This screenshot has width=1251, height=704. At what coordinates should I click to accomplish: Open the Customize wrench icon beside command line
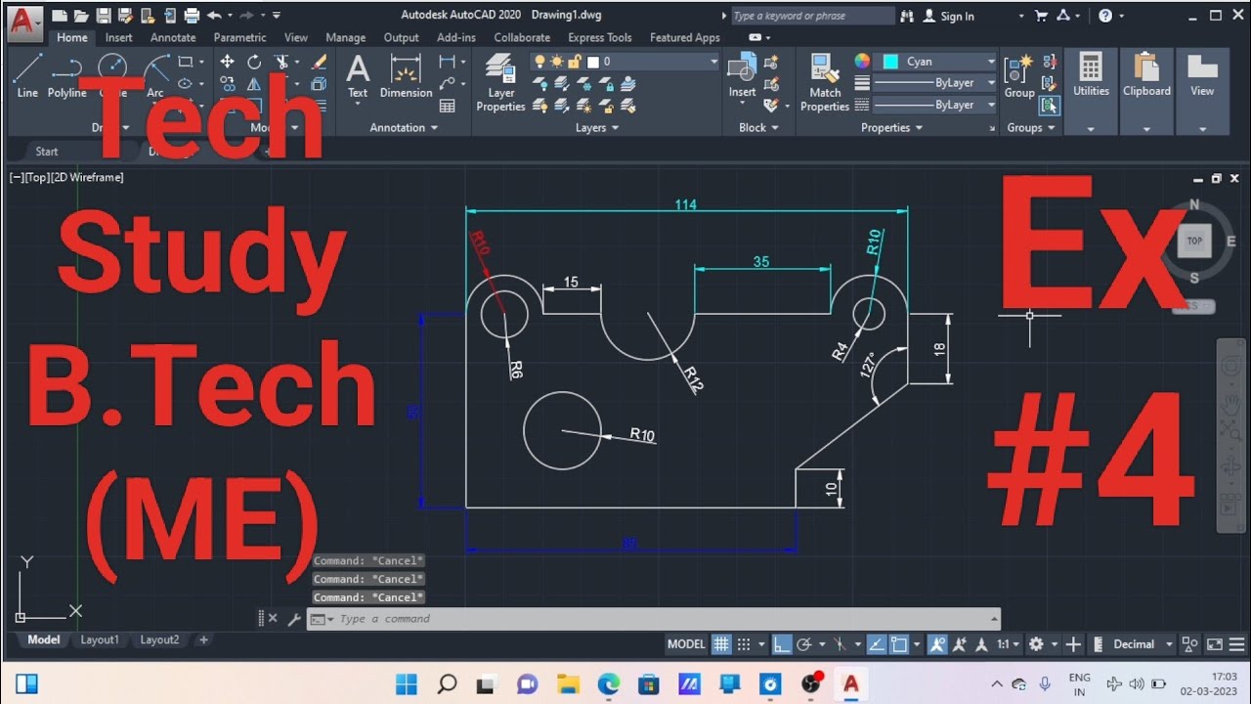pyautogui.click(x=294, y=619)
